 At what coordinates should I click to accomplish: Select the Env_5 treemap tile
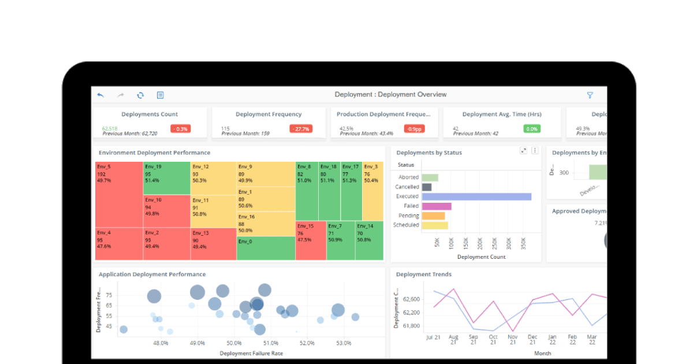click(x=119, y=194)
